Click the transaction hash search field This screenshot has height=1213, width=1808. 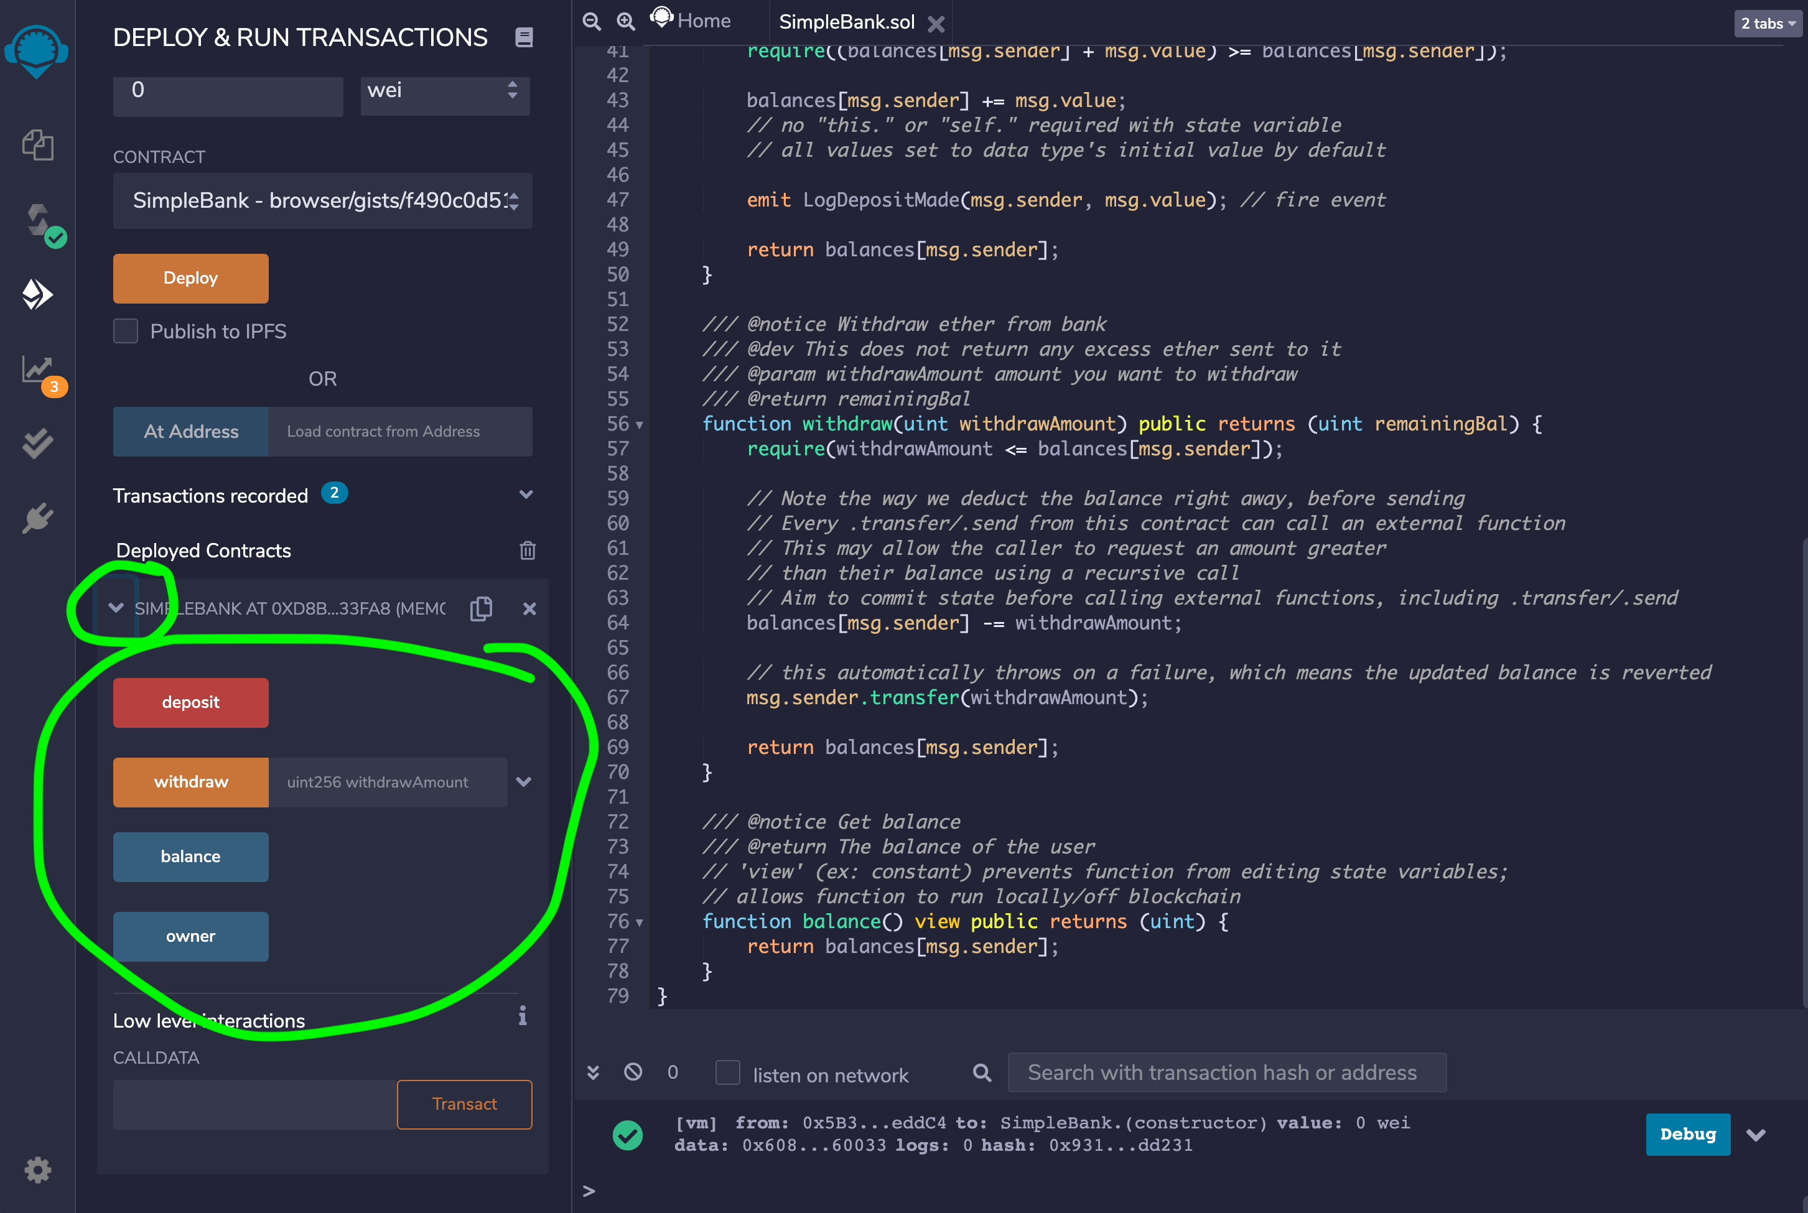[x=1226, y=1073]
